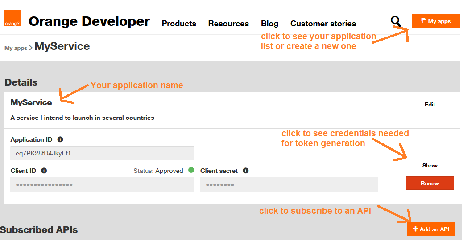
Task: Go to the Blog page
Action: point(269,24)
